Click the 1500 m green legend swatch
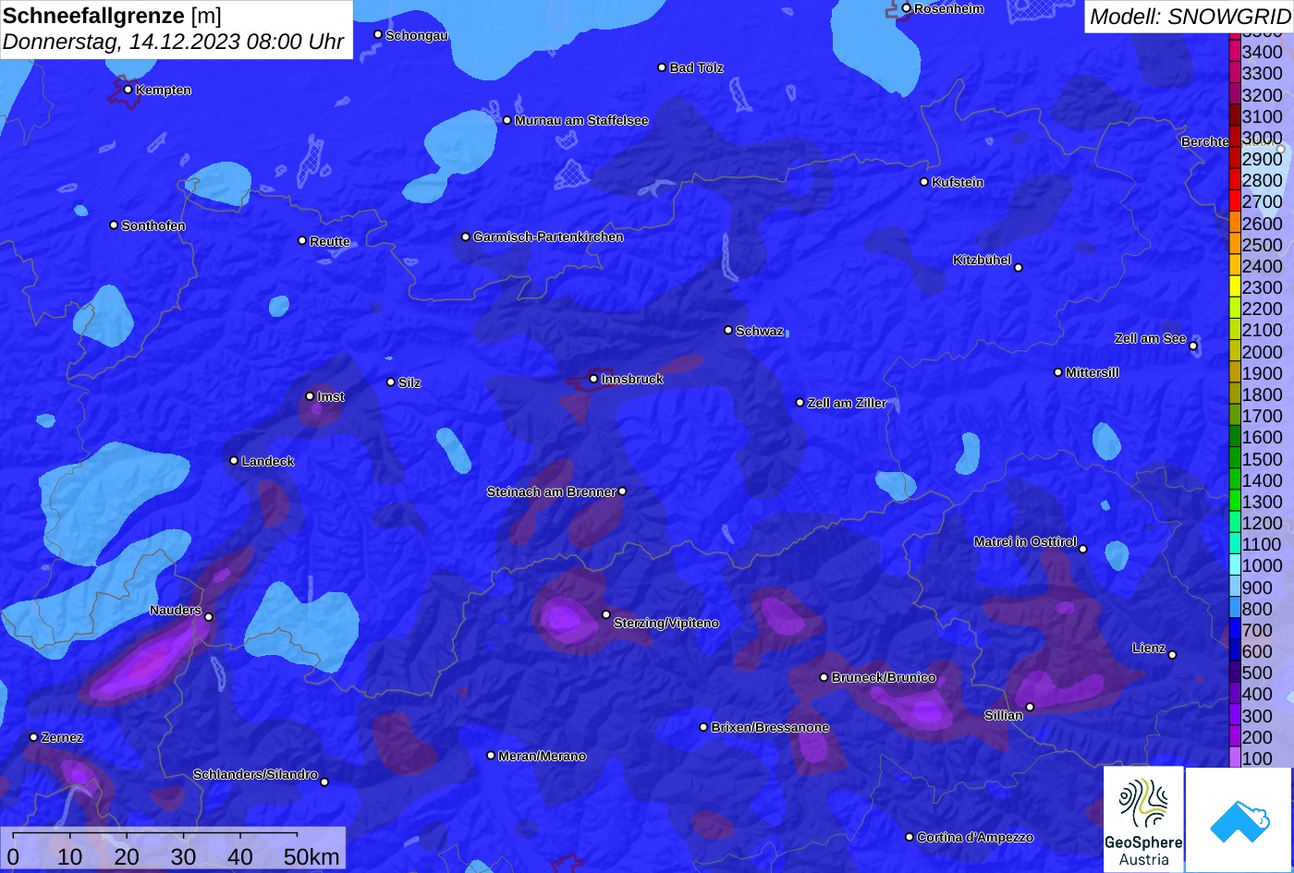The width and height of the screenshot is (1294, 873). [x=1234, y=458]
